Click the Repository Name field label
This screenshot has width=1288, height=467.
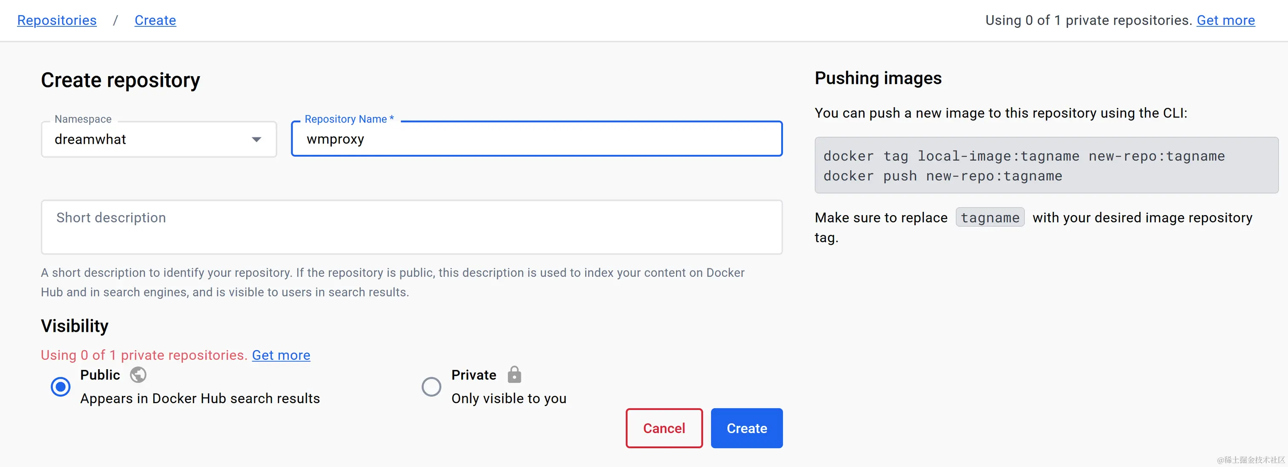tap(348, 120)
